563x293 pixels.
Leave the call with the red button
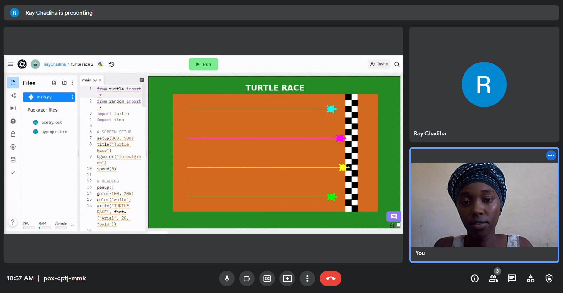(331, 278)
